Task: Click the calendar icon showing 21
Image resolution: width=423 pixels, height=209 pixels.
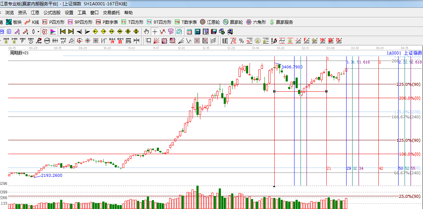Action: tap(189, 32)
